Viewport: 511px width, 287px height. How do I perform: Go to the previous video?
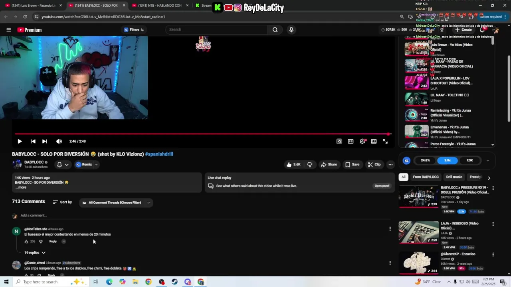tap(33, 141)
